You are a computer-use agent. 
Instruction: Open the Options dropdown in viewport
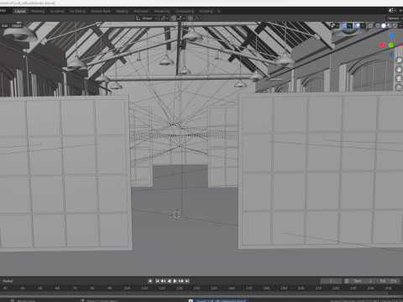point(395,18)
